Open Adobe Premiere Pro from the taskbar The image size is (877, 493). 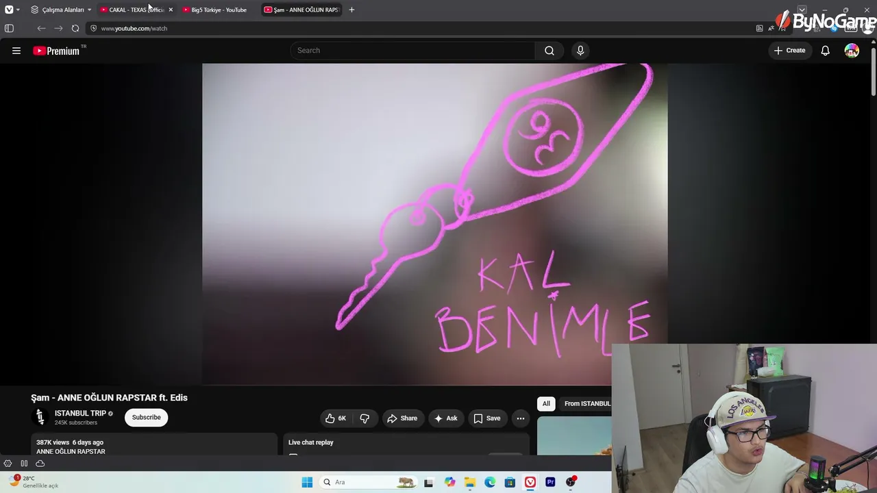tap(550, 482)
